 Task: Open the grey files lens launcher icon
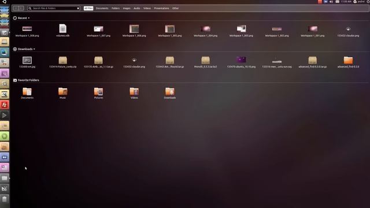point(5,178)
